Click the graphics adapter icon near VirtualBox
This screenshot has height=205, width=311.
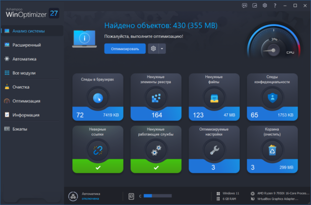coord(253,199)
